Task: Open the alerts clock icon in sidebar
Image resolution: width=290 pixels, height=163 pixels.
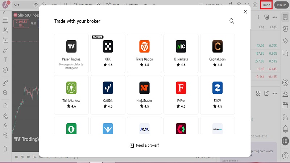Action: pos(285,29)
